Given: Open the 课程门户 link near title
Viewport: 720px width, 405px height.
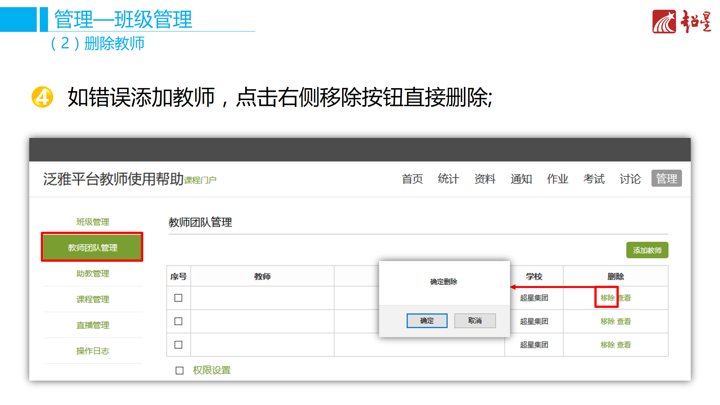Looking at the screenshot, I should 200,180.
